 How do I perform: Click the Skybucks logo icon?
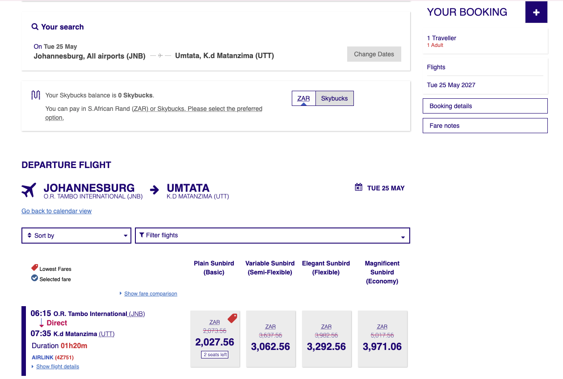click(36, 95)
